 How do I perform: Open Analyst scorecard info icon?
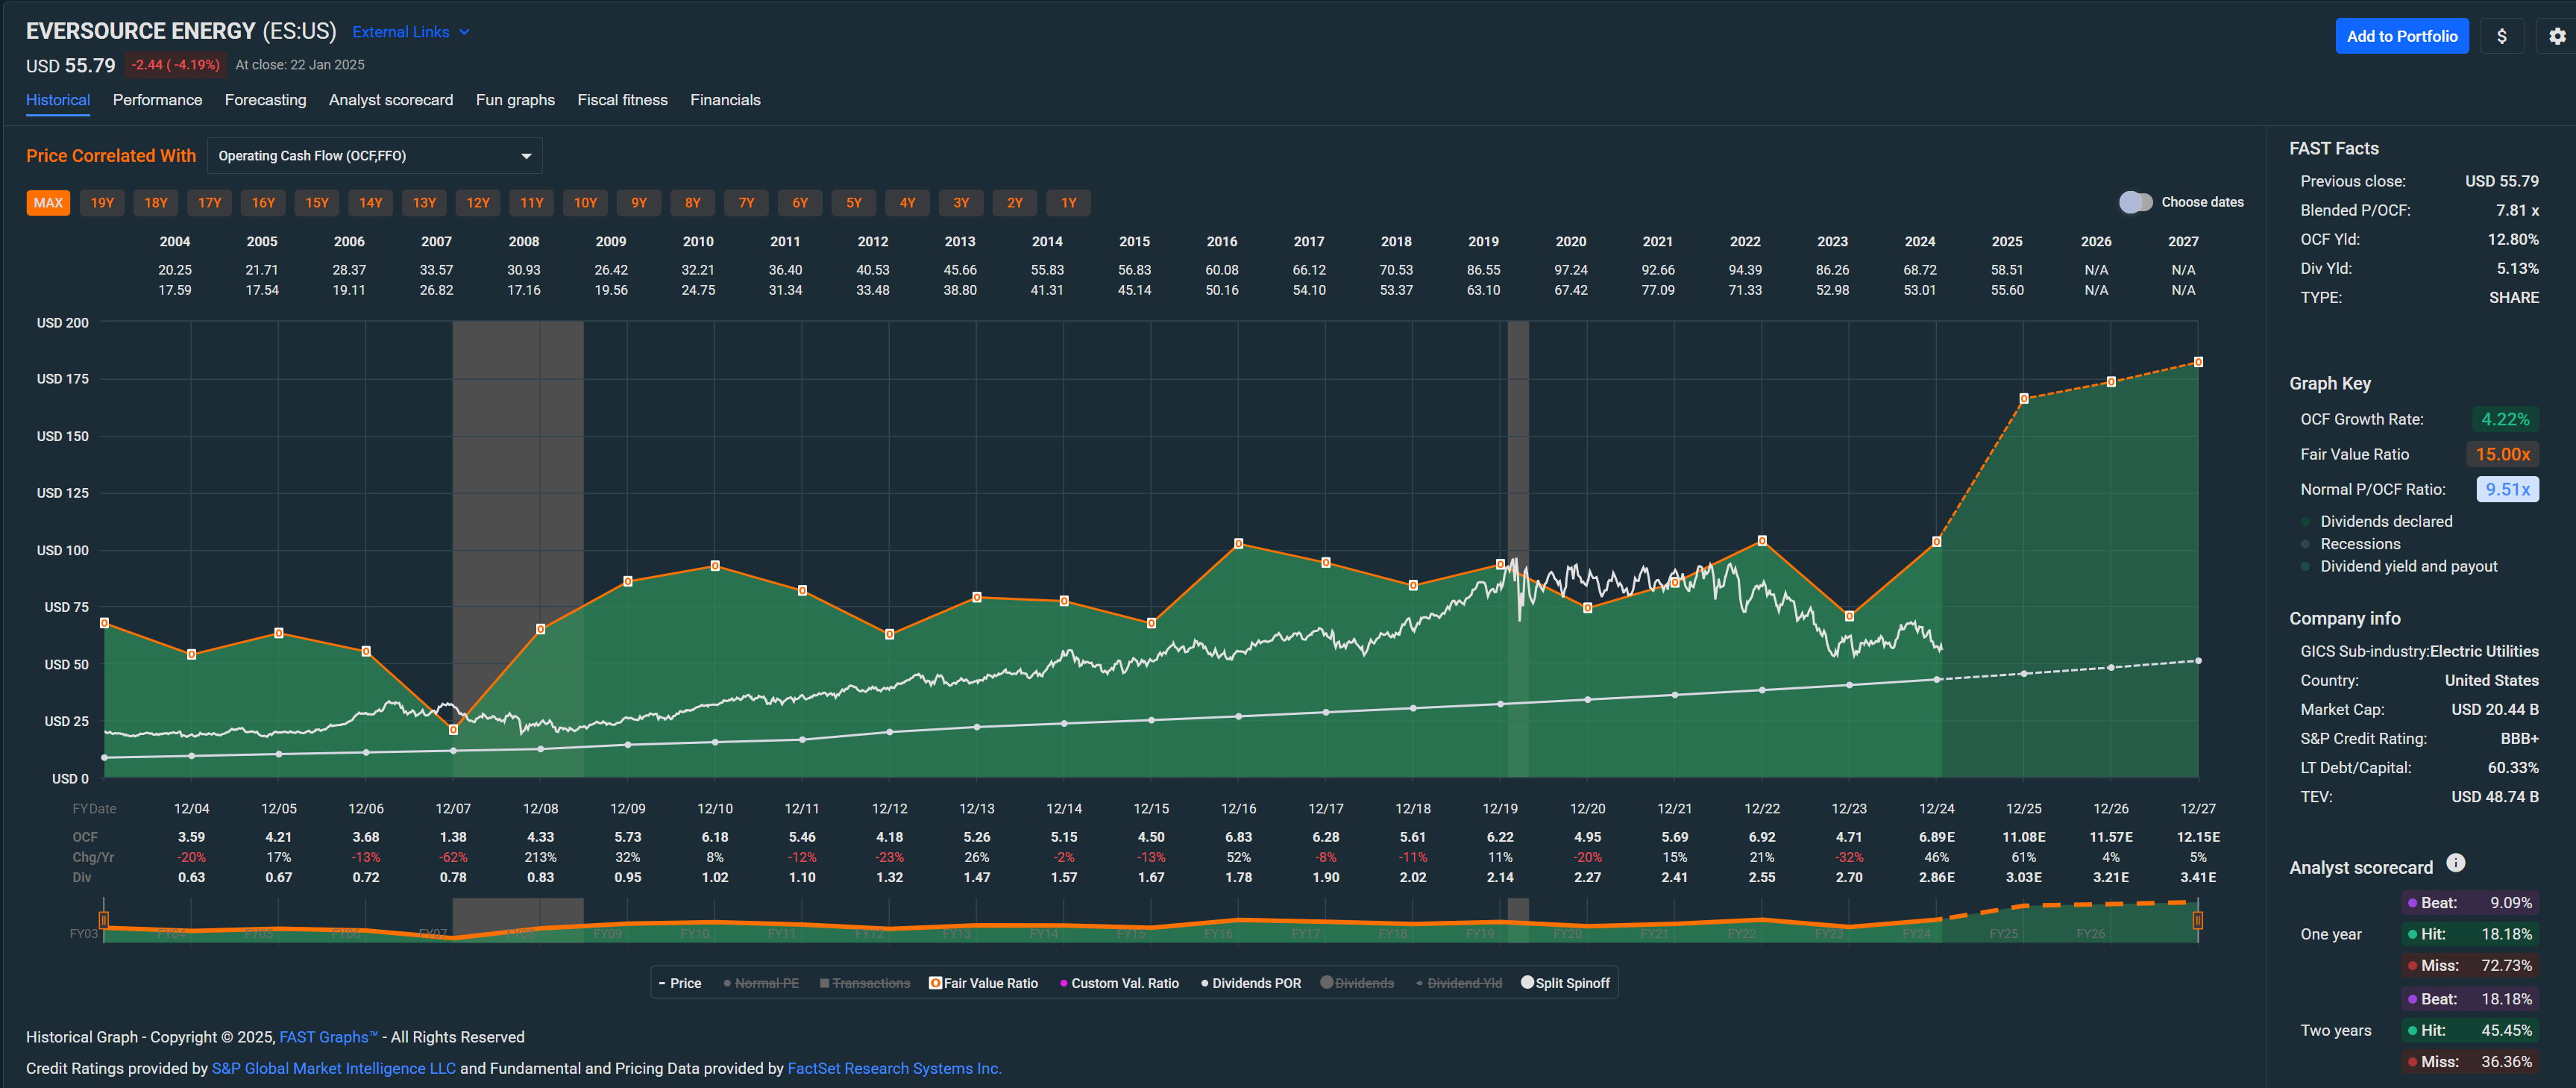(2455, 863)
